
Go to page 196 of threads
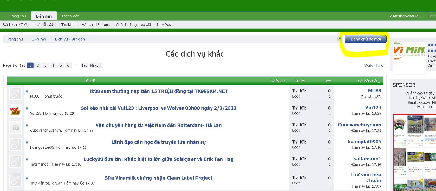pyautogui.click(x=84, y=65)
